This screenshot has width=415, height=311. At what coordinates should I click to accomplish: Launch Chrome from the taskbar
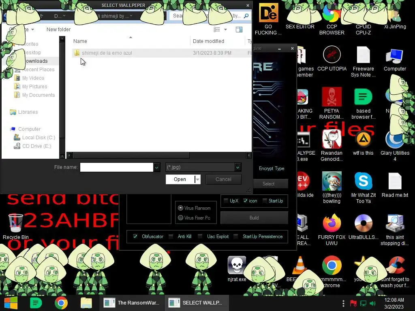[61, 303]
